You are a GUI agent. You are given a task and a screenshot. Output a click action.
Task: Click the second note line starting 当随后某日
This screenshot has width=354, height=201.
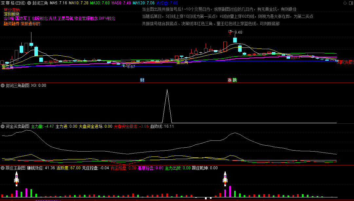tap(227, 16)
